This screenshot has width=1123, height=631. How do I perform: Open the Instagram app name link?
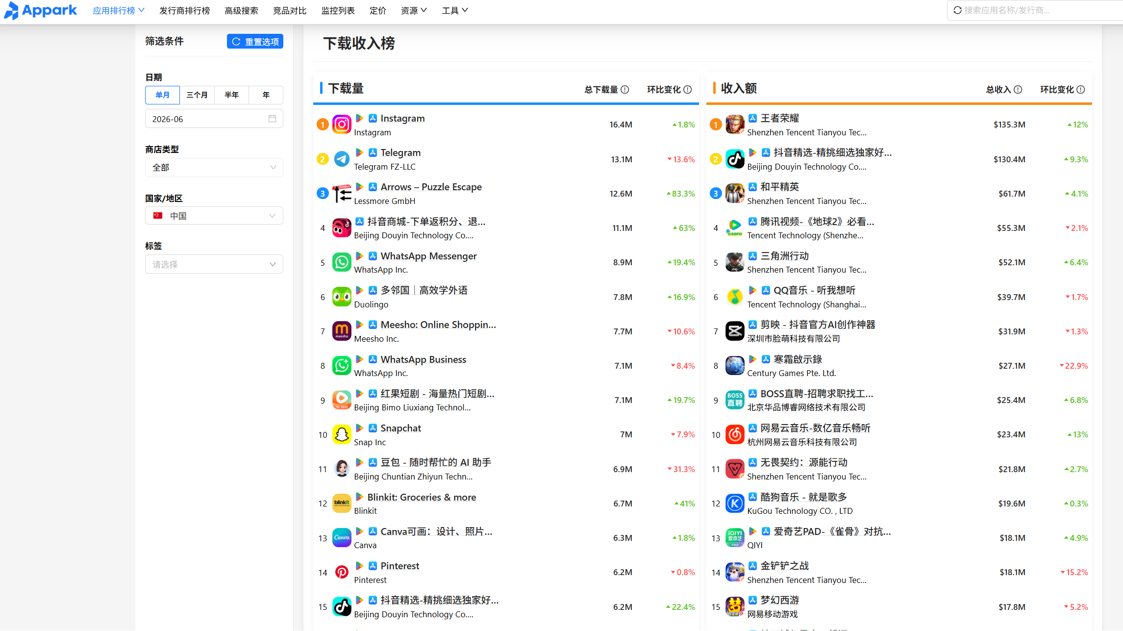click(402, 118)
